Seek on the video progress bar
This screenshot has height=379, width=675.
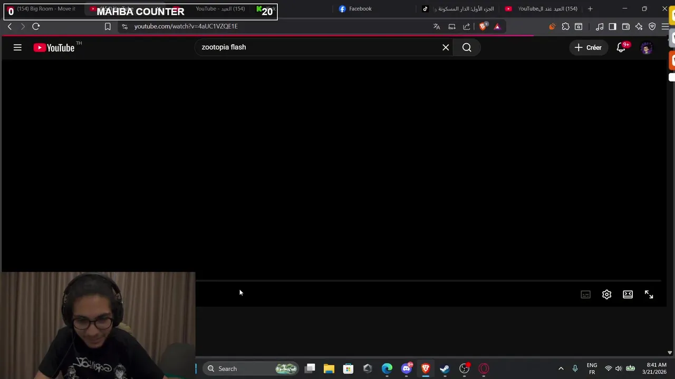(x=428, y=281)
